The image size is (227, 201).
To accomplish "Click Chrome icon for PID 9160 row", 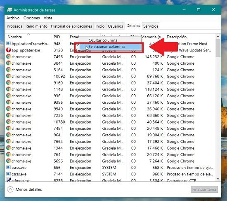I will (x=9, y=83).
